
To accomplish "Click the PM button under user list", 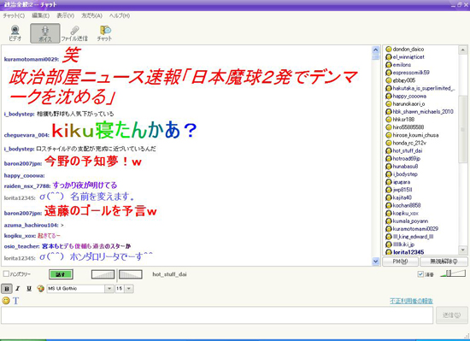I will [400, 262].
